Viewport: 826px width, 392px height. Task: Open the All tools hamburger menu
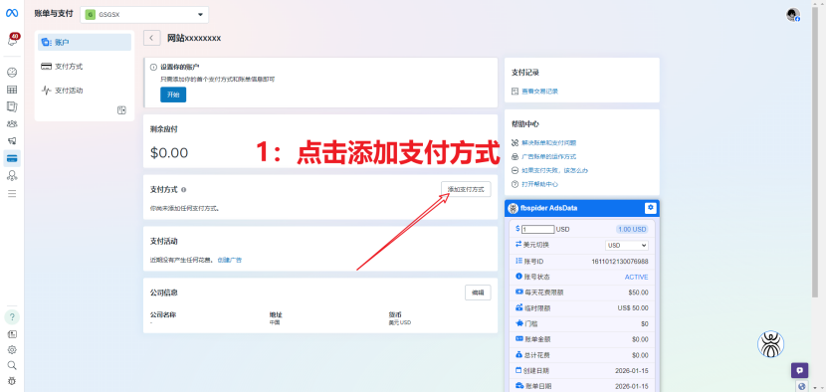pos(12,193)
